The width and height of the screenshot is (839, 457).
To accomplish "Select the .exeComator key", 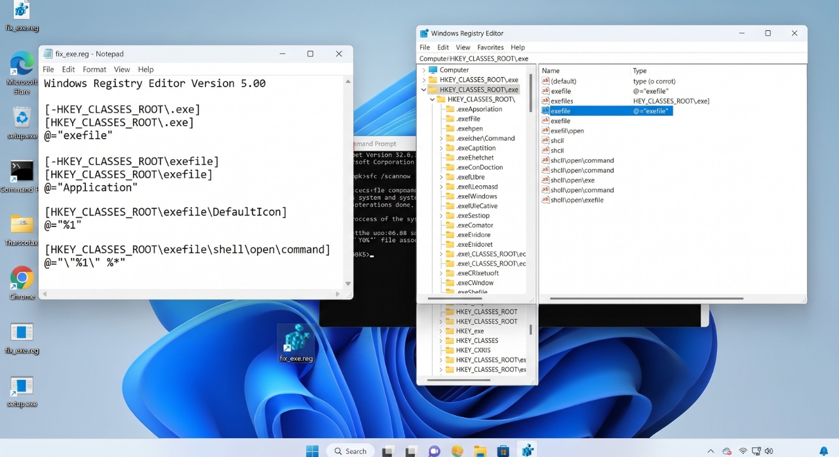I will [x=474, y=225].
